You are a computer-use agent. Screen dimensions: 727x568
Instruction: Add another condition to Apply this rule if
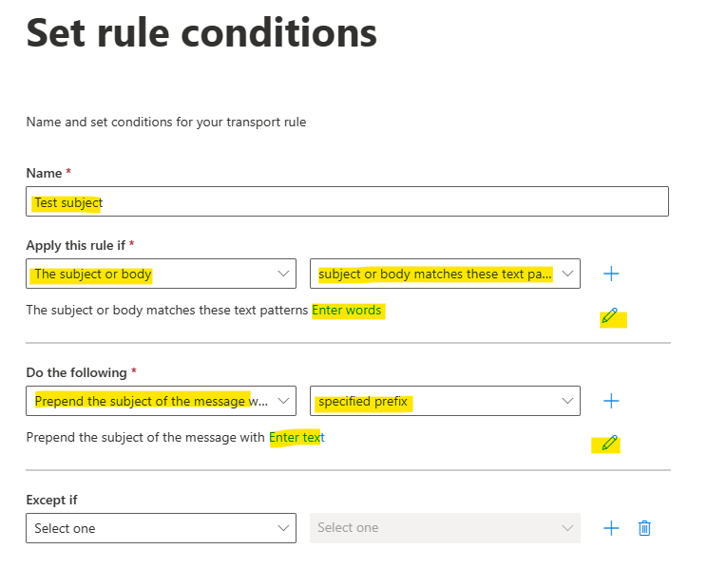pyautogui.click(x=611, y=274)
